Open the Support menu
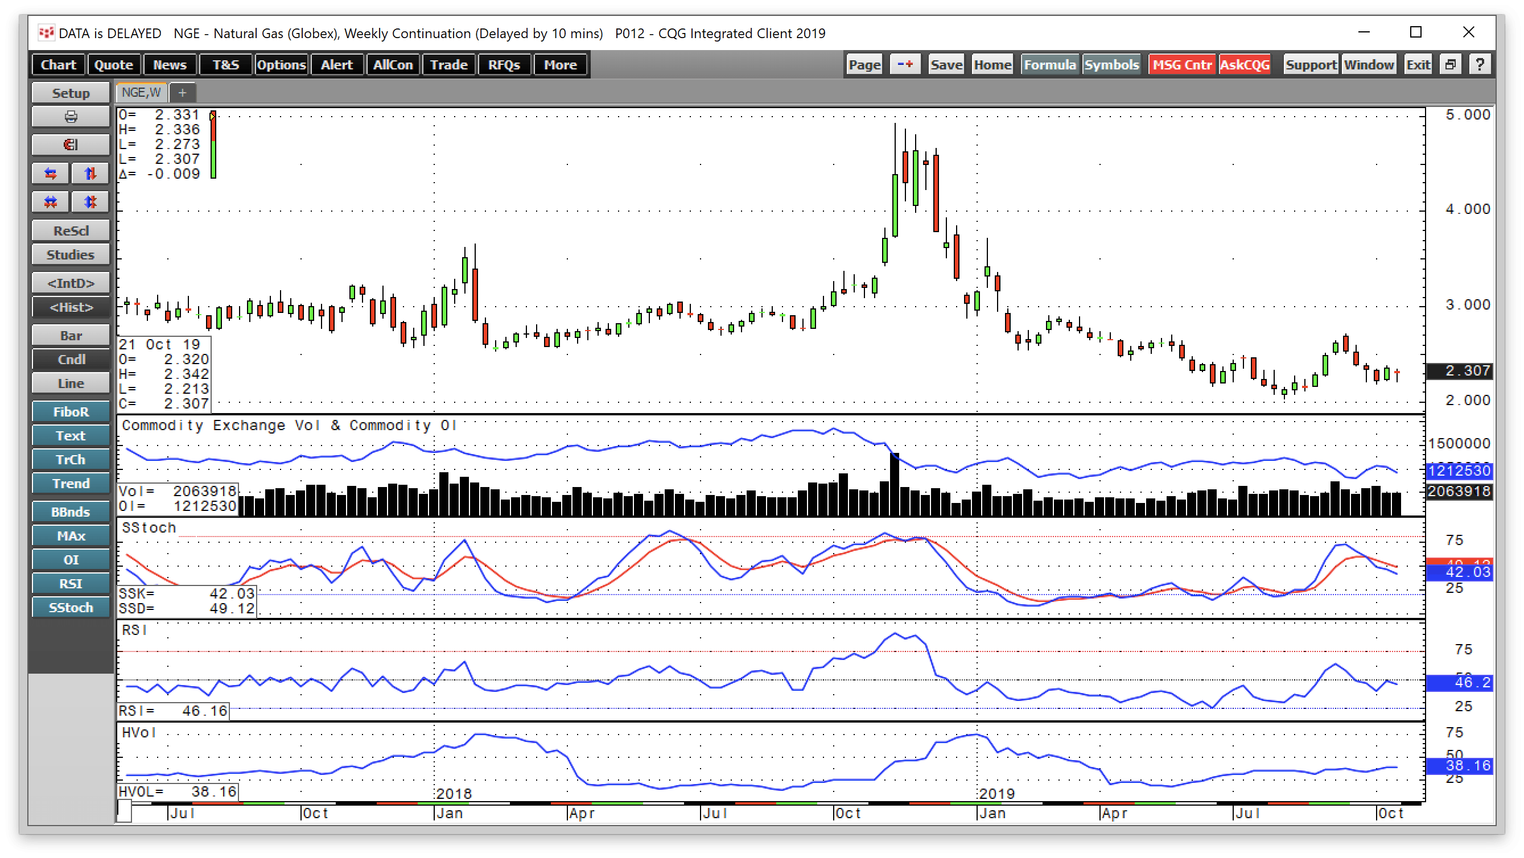 point(1311,64)
